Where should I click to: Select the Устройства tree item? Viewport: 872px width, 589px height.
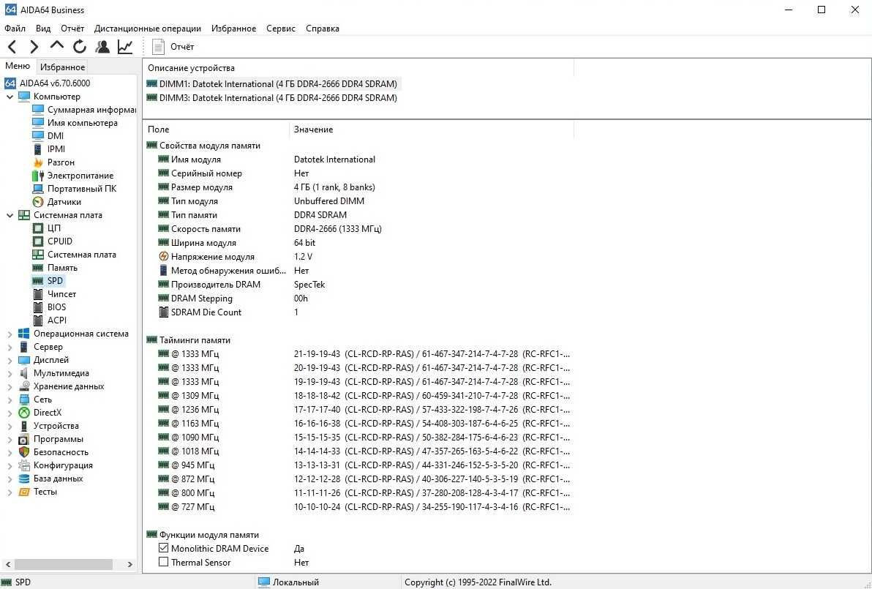click(49, 426)
